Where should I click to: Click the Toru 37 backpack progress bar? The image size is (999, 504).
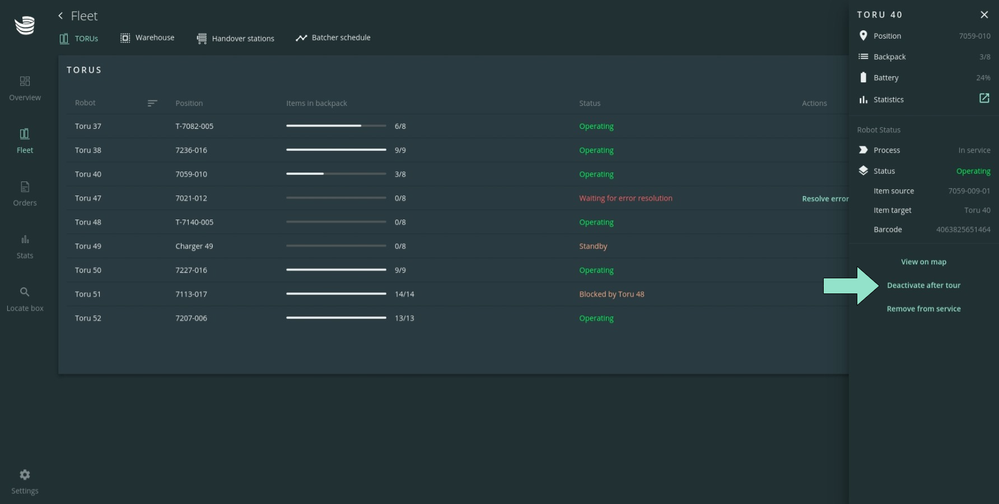(336, 126)
